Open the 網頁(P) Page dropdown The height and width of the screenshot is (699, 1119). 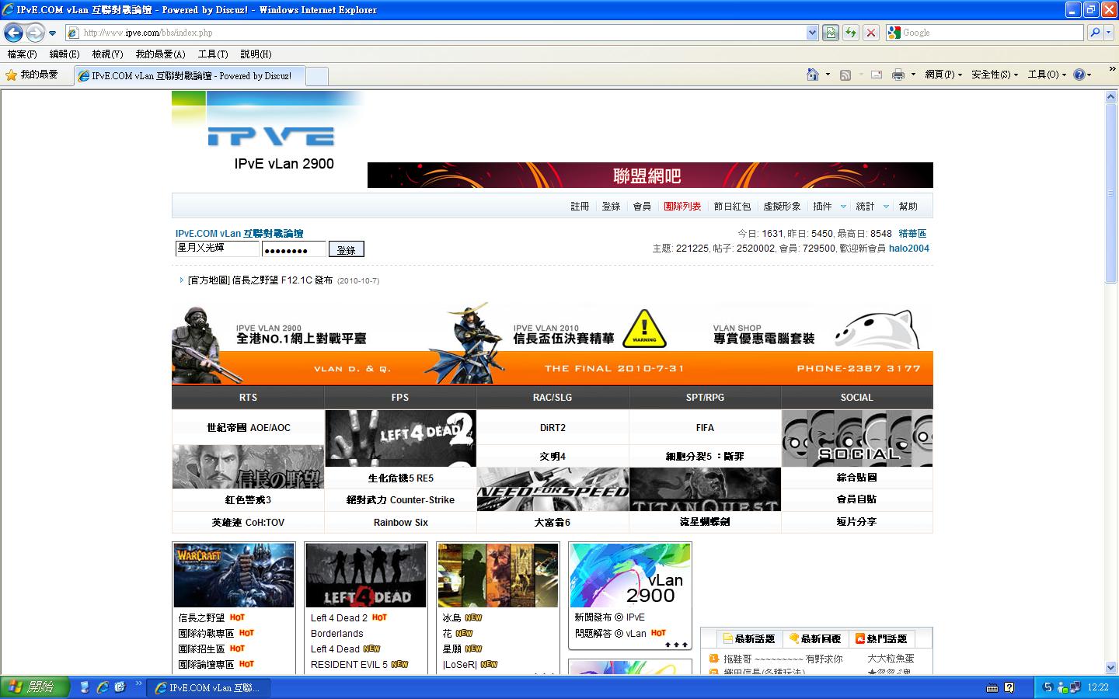coord(943,75)
